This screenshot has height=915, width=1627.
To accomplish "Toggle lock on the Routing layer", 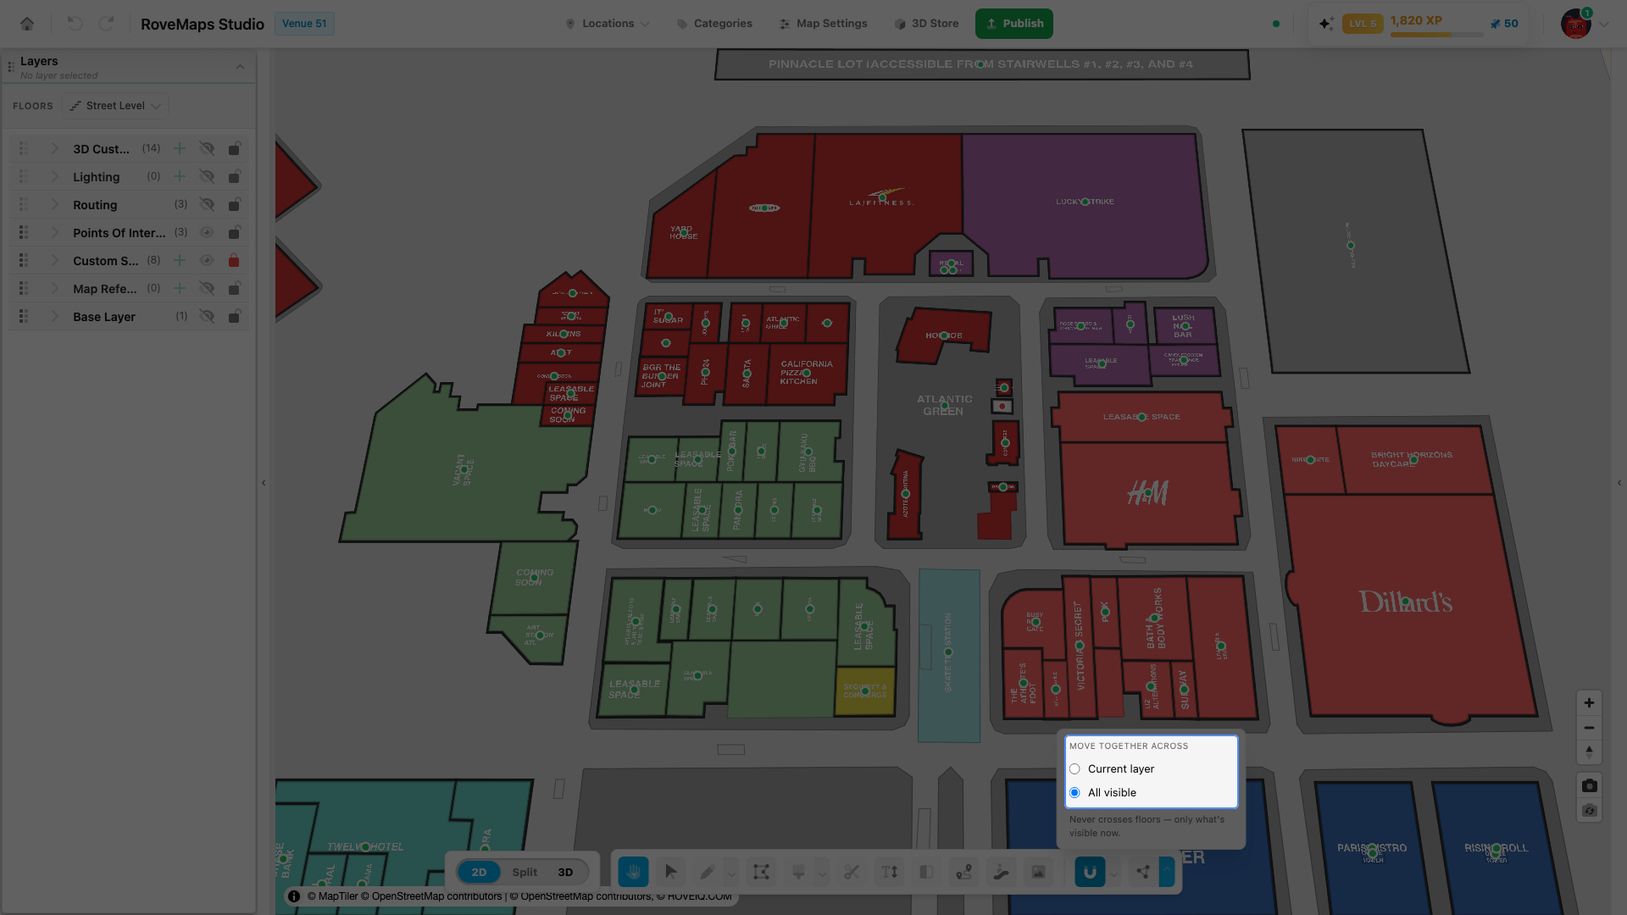I will [x=234, y=204].
